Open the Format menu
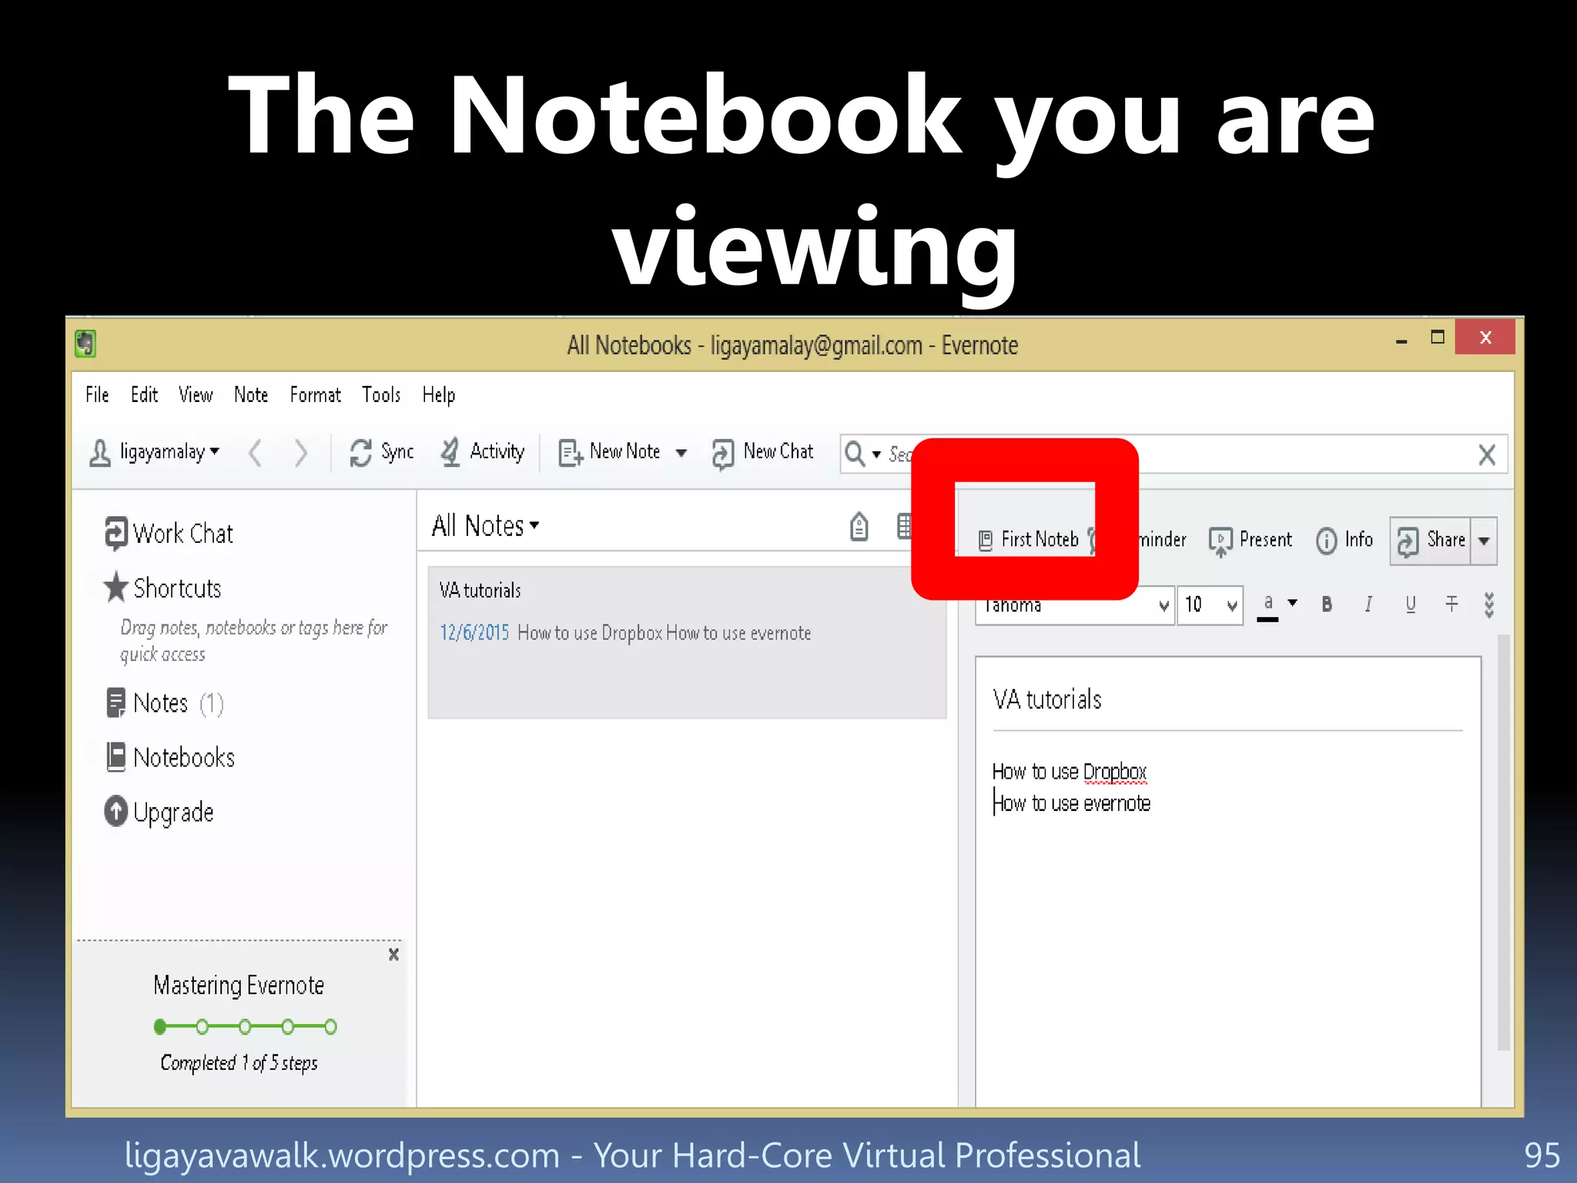 pos(314,395)
